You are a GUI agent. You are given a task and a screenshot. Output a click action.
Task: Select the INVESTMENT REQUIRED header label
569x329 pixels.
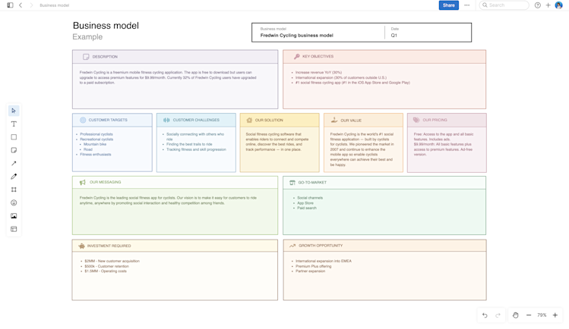click(x=109, y=246)
